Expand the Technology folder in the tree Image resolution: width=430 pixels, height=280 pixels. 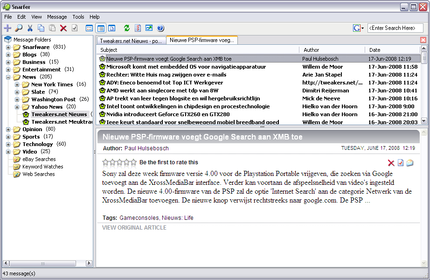click(8, 144)
